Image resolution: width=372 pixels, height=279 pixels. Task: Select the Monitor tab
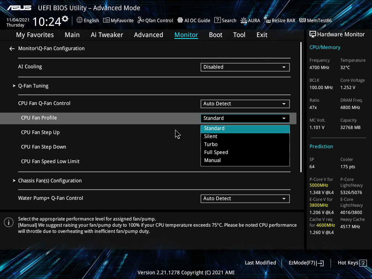coord(186,35)
